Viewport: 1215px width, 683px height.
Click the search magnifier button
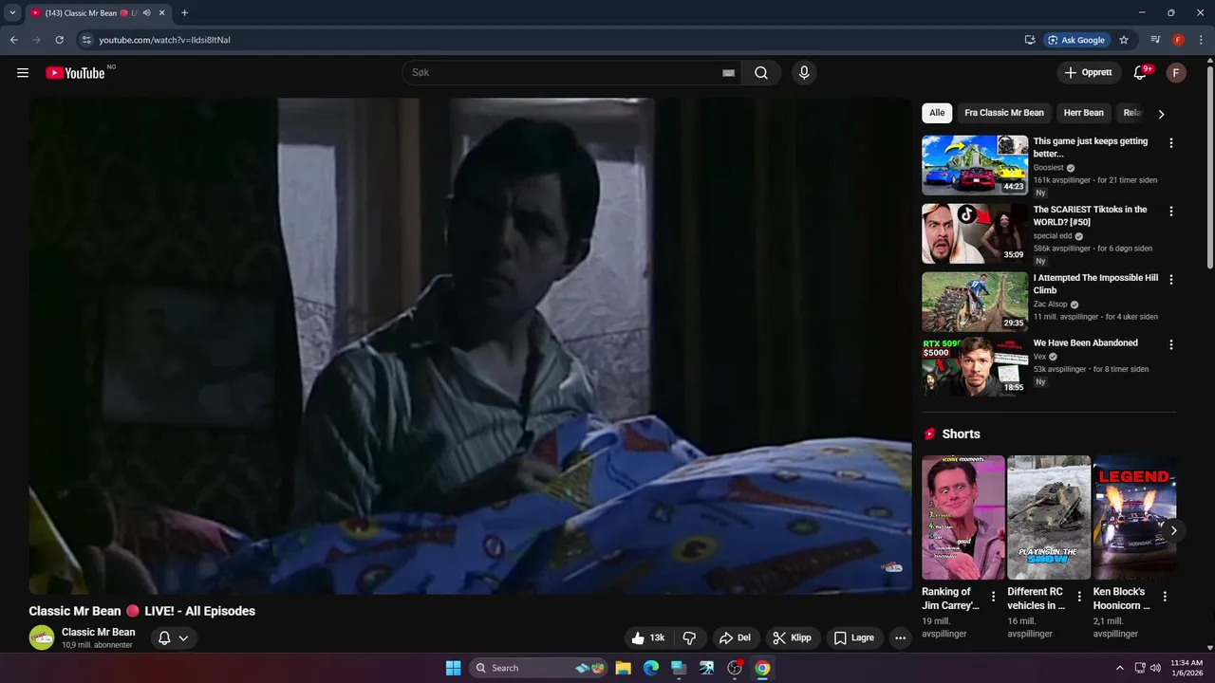pyautogui.click(x=761, y=73)
